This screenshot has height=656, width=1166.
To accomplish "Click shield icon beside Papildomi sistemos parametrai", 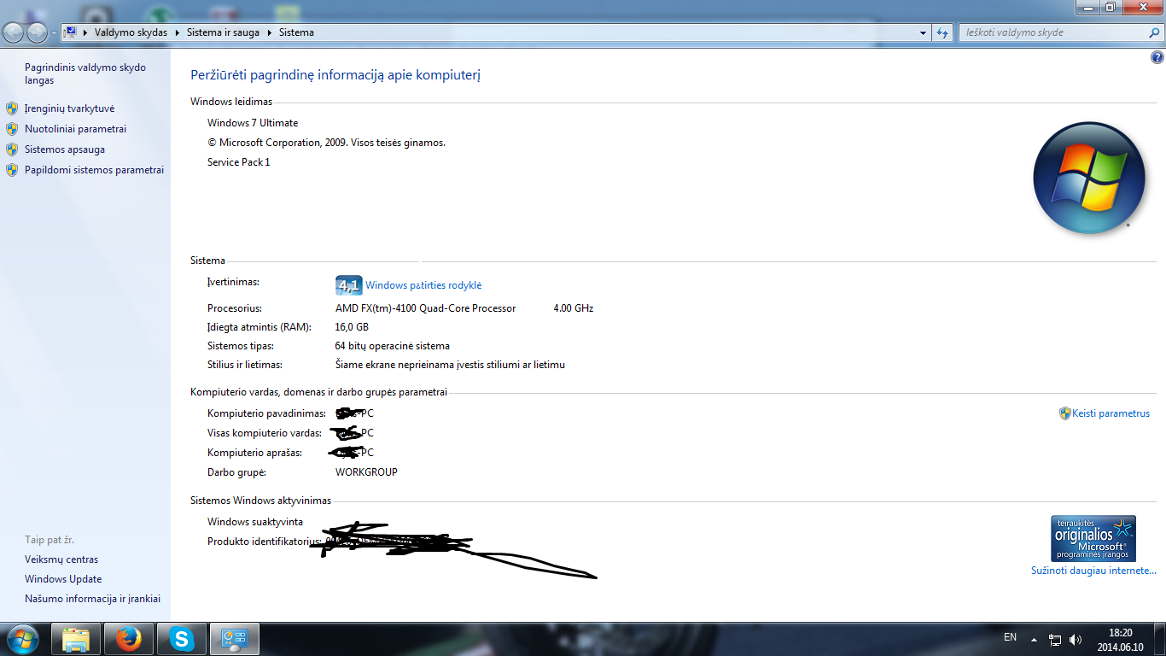I will (12, 170).
